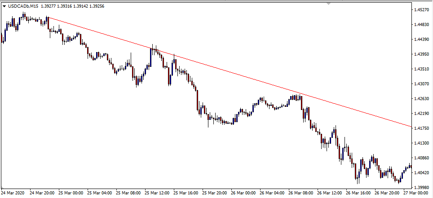Image resolution: width=433 pixels, height=198 pixels.
Task: Click the 26 Mar 20:00 time label
Action: pyautogui.click(x=387, y=192)
